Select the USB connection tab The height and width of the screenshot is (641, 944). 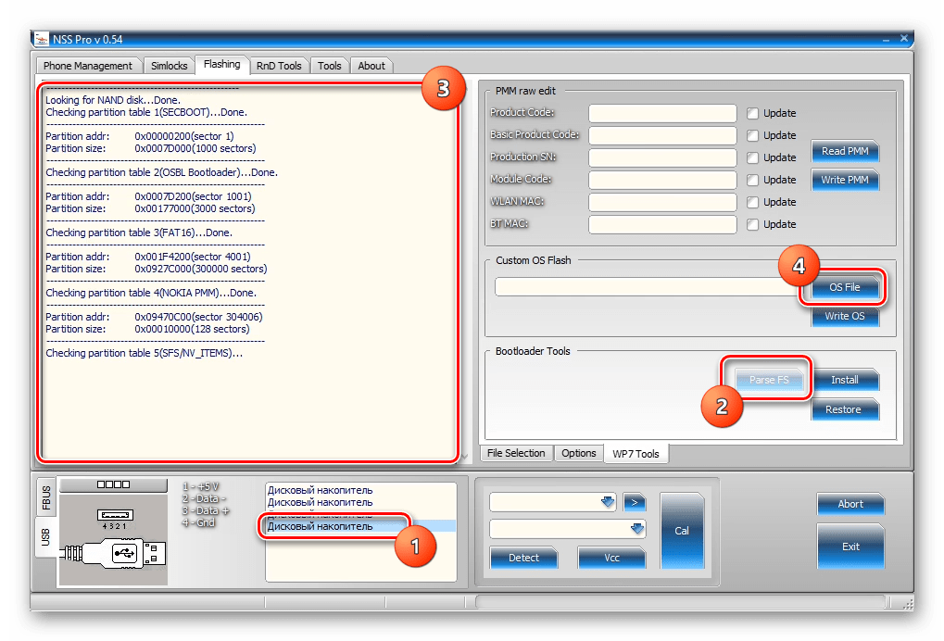(x=45, y=537)
